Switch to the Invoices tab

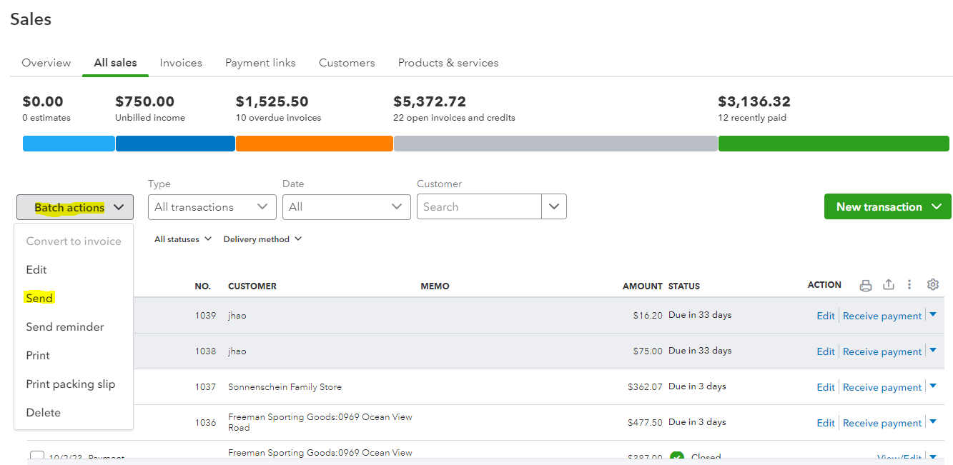(181, 63)
